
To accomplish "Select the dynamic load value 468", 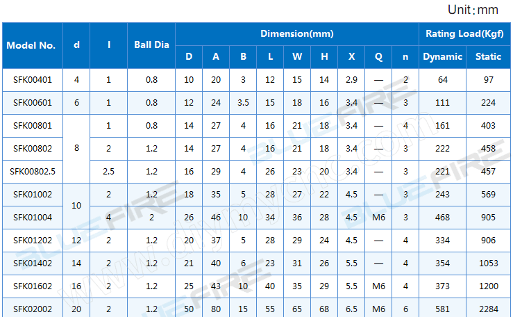I will [x=442, y=217].
